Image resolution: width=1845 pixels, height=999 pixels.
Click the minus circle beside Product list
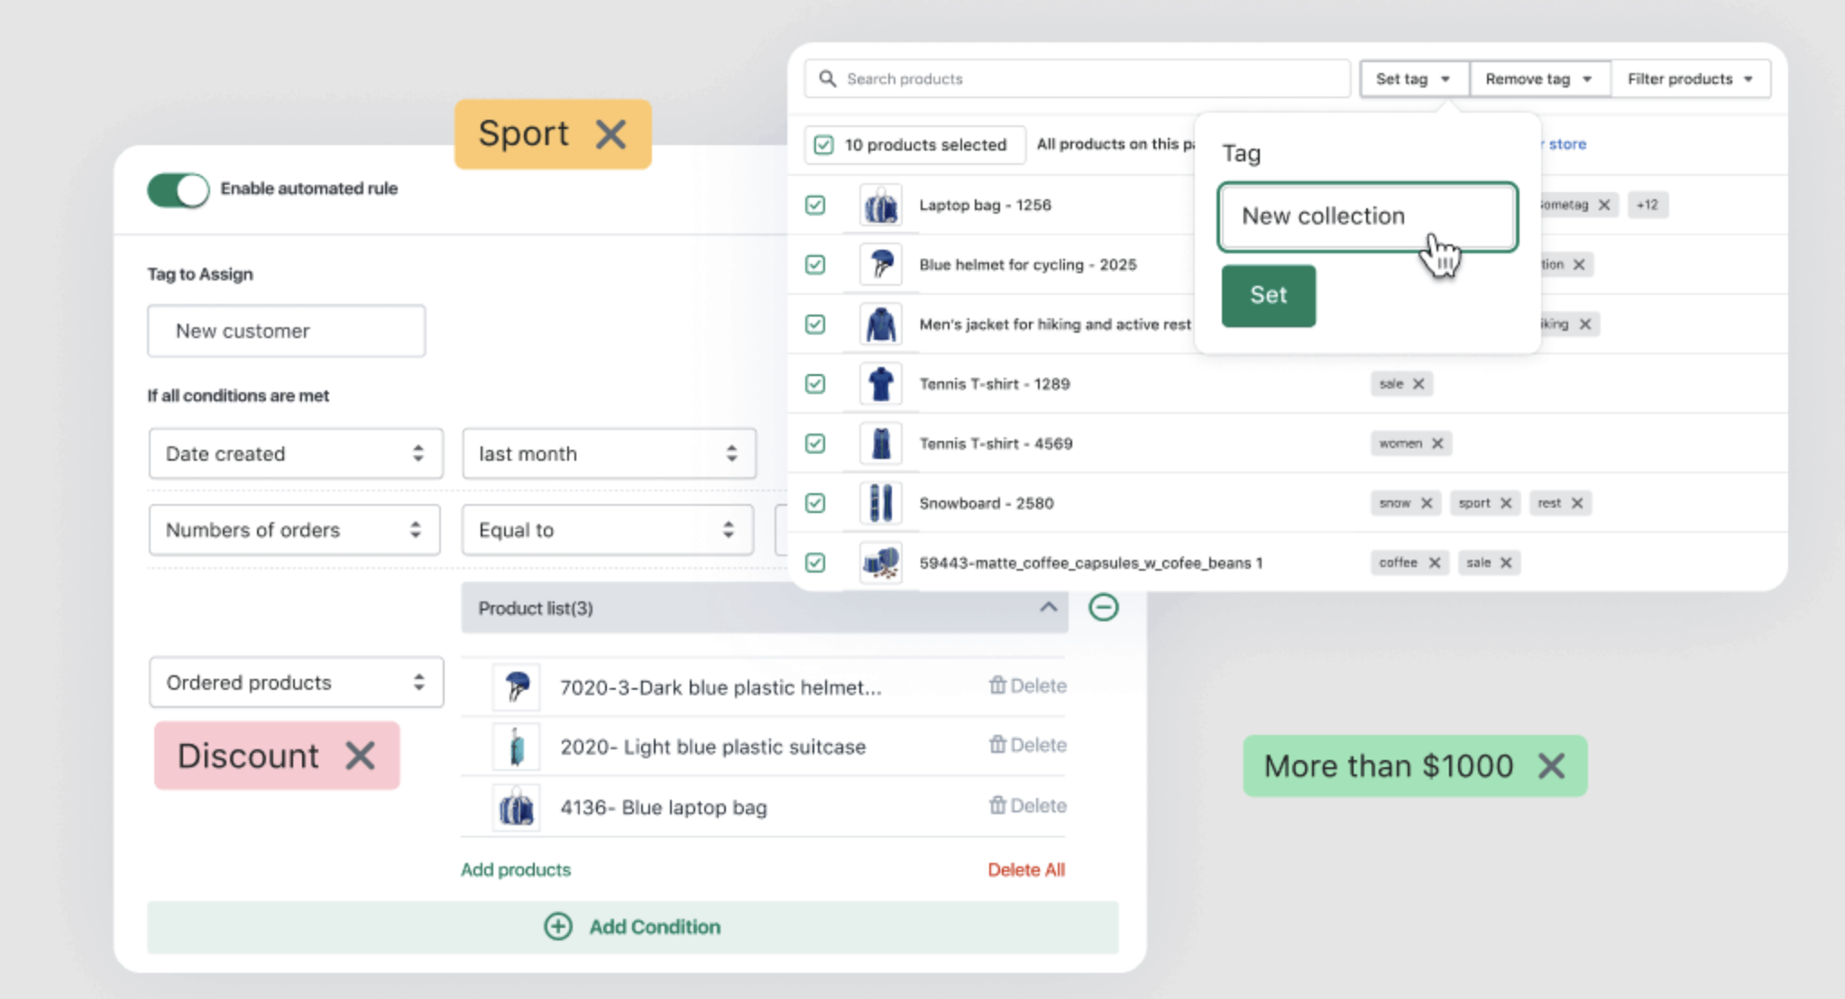(1103, 608)
